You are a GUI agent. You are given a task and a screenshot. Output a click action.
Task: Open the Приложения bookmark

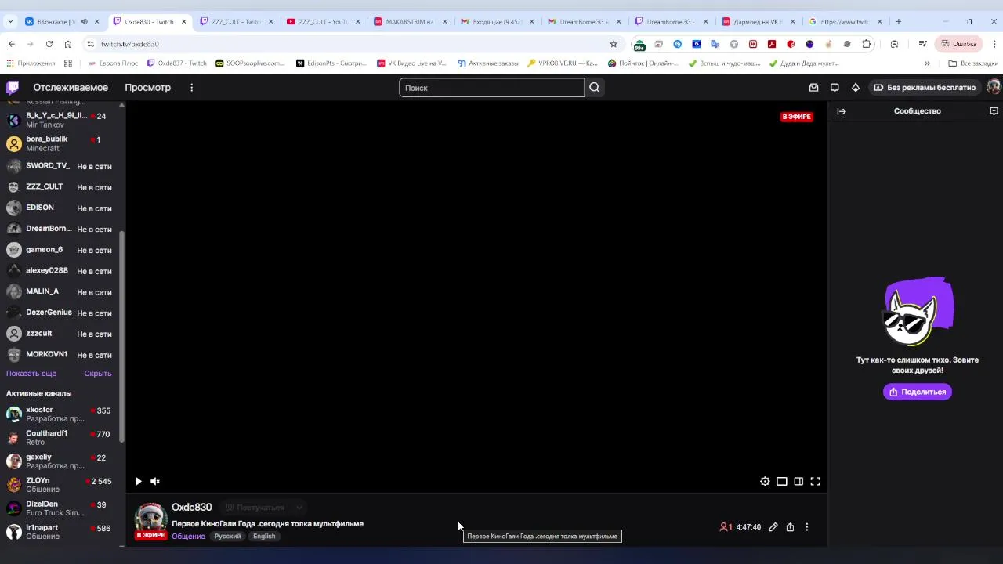[x=31, y=63]
